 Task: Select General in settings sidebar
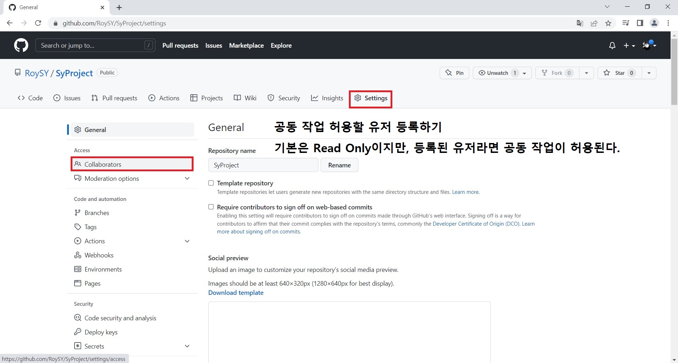pyautogui.click(x=132, y=130)
